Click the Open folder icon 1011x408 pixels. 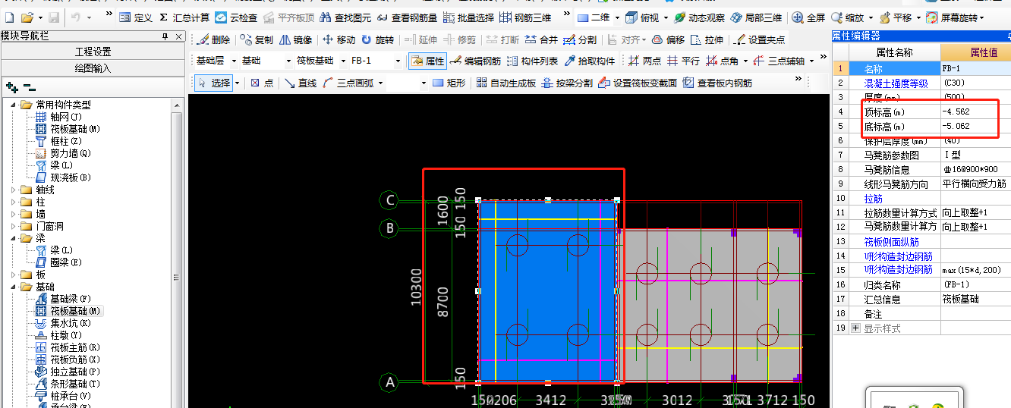point(27,17)
